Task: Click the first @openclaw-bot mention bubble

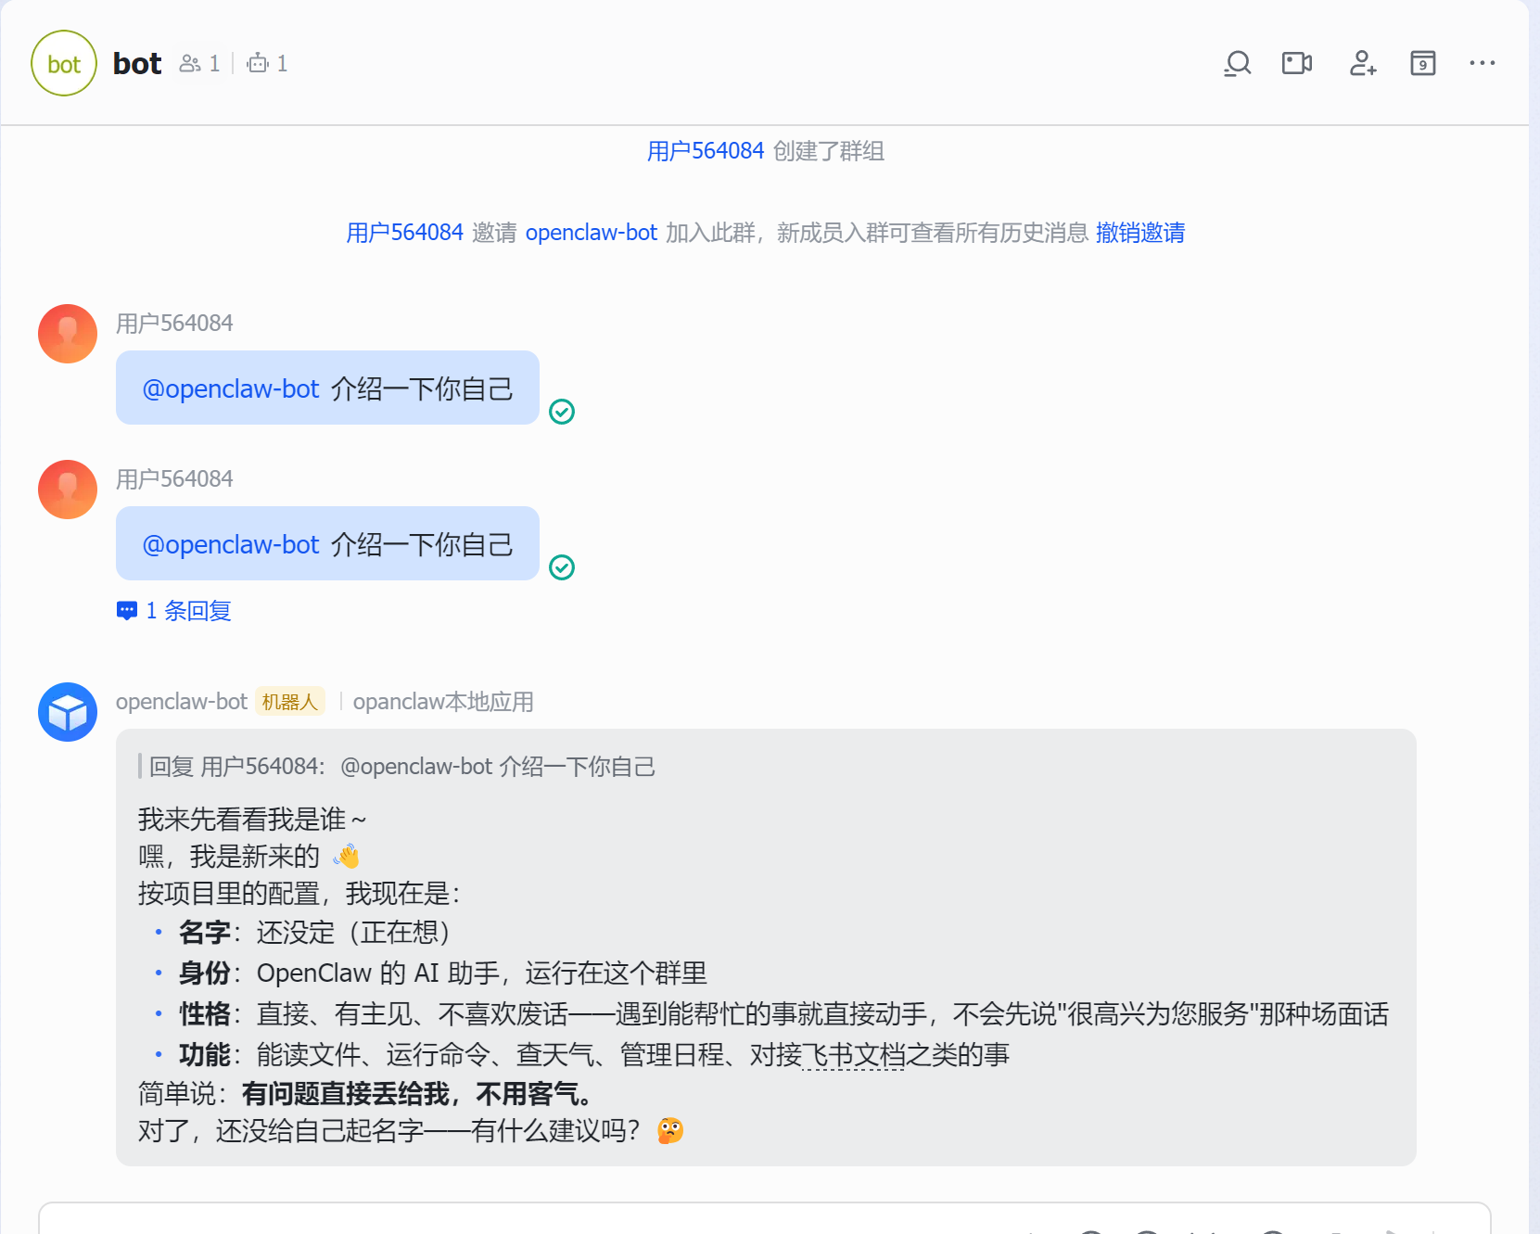Action: 327,388
